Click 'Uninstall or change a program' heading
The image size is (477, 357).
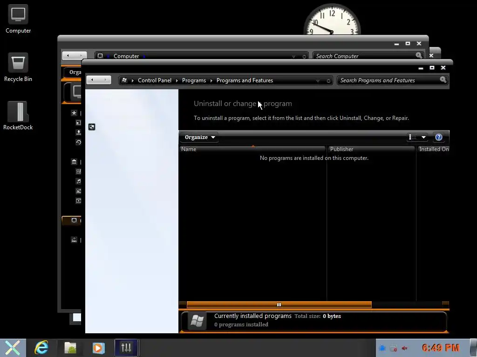tap(243, 104)
